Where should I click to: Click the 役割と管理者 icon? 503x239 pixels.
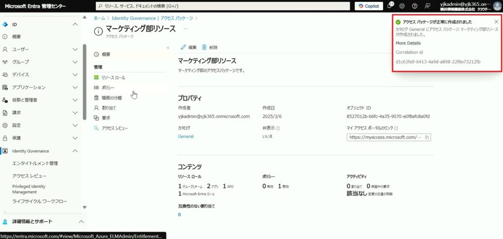(5, 100)
